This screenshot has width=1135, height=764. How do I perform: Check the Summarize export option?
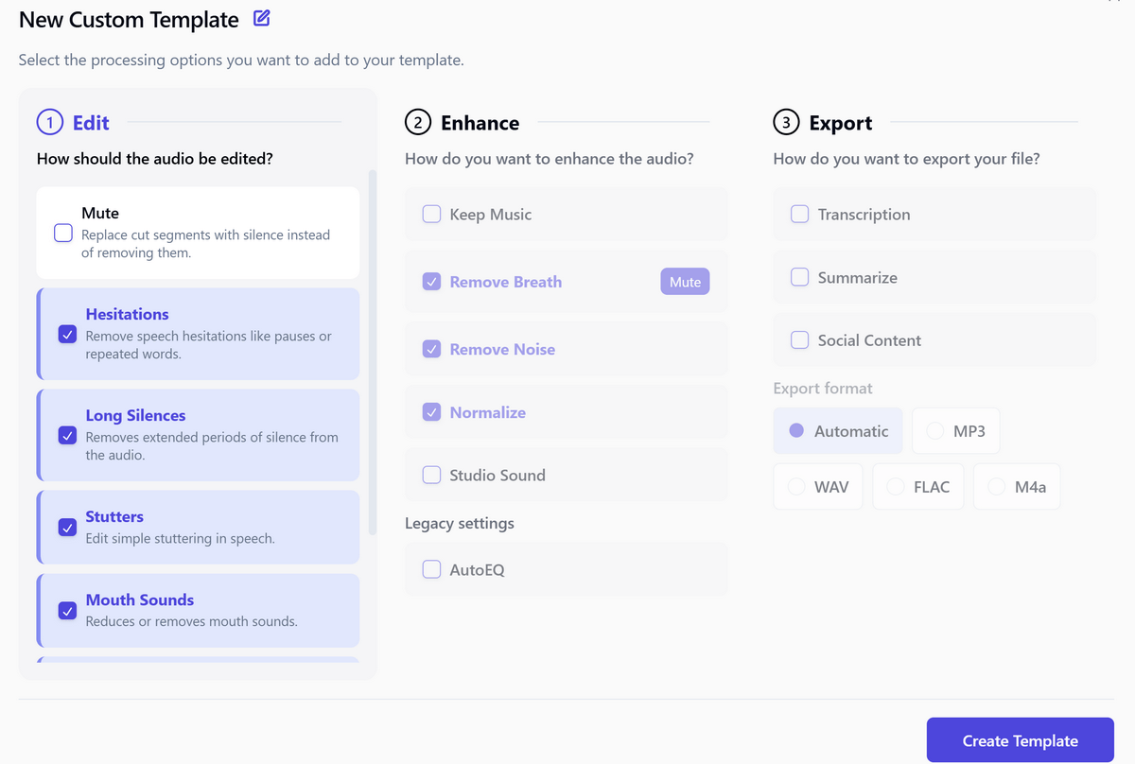tap(799, 277)
